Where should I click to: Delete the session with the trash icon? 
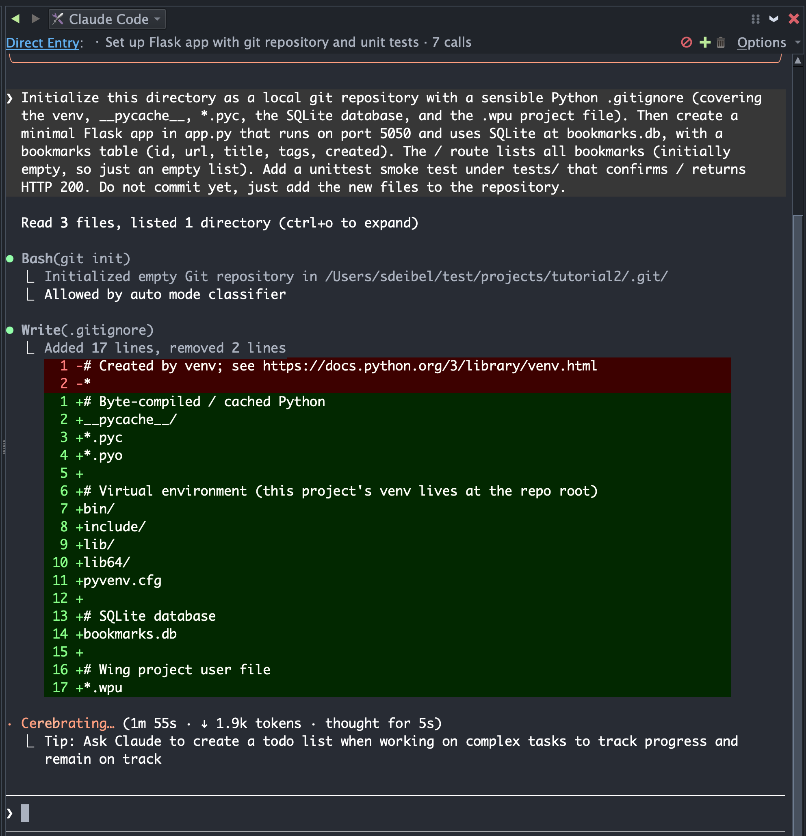(x=721, y=43)
